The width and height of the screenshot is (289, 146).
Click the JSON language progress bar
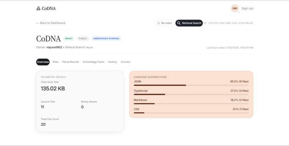pos(191,85)
